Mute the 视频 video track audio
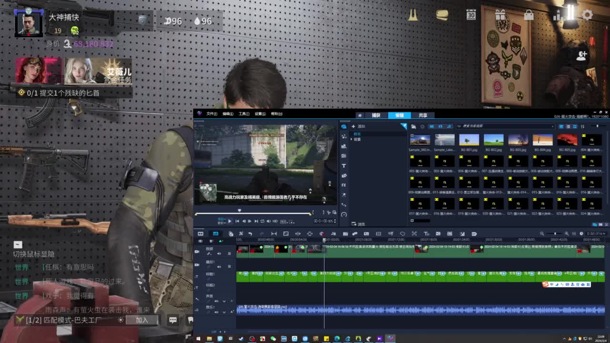The image size is (610, 343). [219, 253]
